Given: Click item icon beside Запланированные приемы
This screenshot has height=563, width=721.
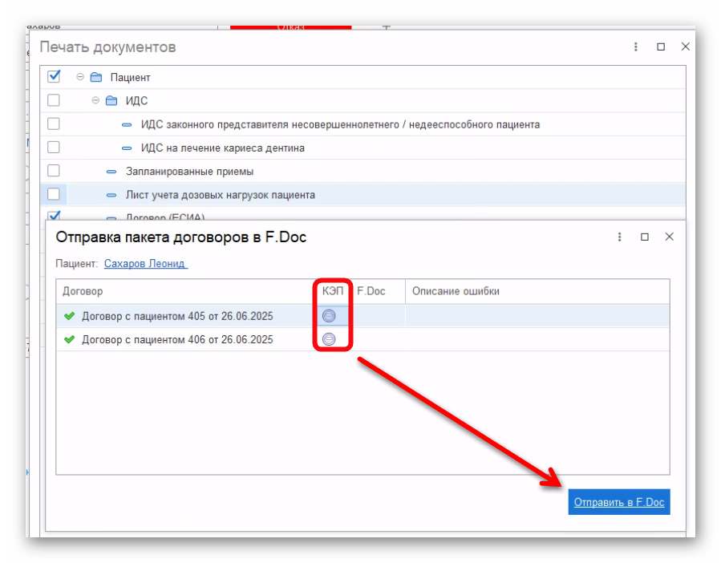Looking at the screenshot, I should [111, 172].
